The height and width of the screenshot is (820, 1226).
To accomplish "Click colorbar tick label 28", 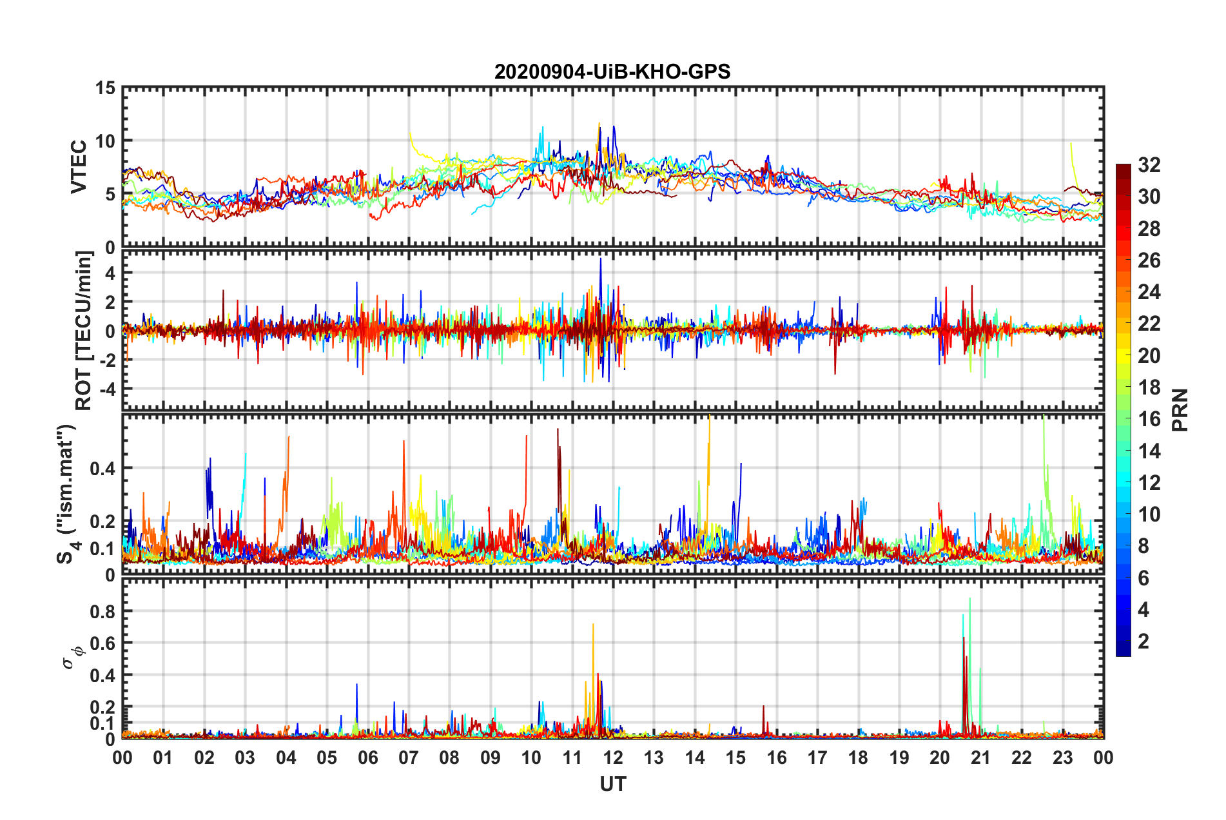I will click(1149, 229).
